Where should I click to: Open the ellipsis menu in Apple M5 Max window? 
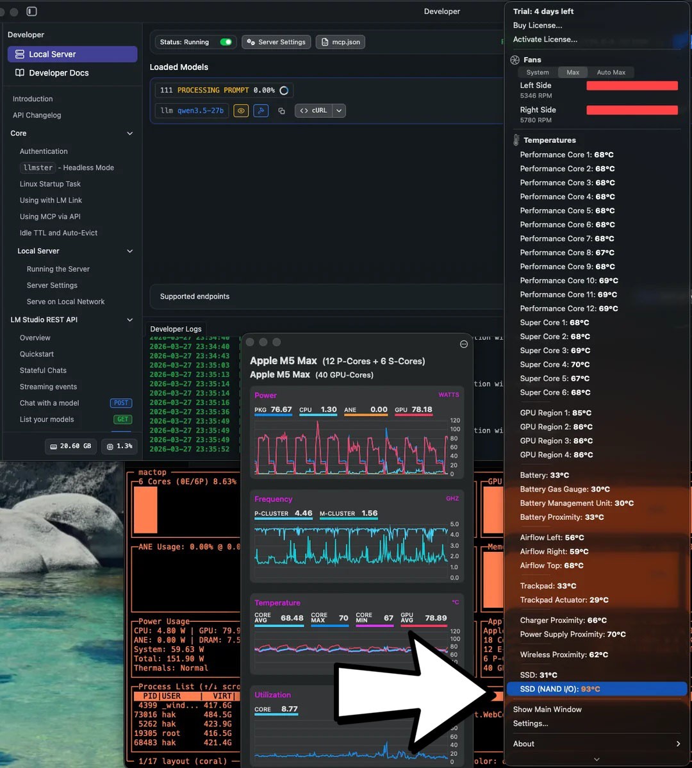pyautogui.click(x=464, y=344)
